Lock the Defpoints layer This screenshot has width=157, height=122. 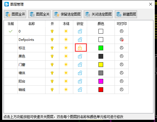(x=80, y=39)
